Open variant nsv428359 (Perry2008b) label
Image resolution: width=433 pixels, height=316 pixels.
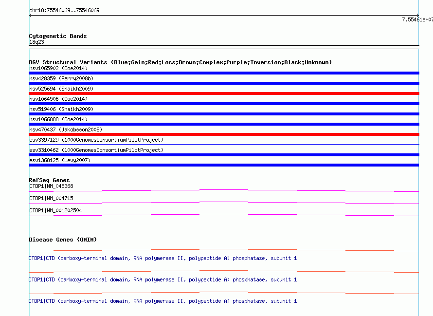61,78
